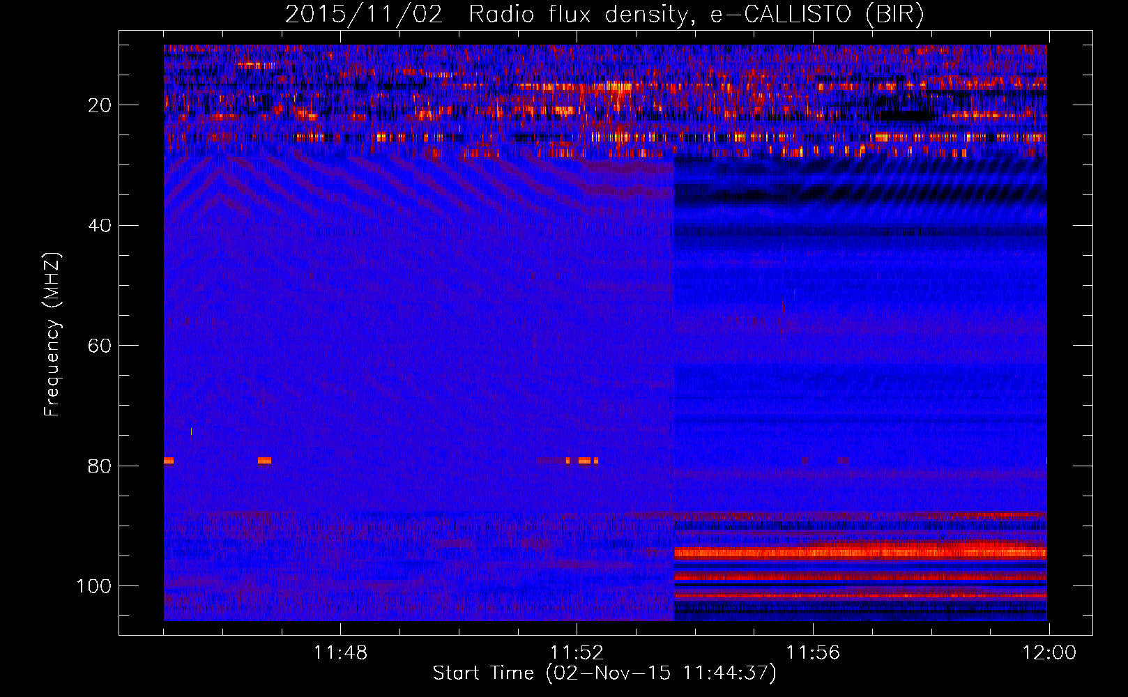Click the "20" frequency tick label
Screen dimensions: 1128x697
coord(100,105)
